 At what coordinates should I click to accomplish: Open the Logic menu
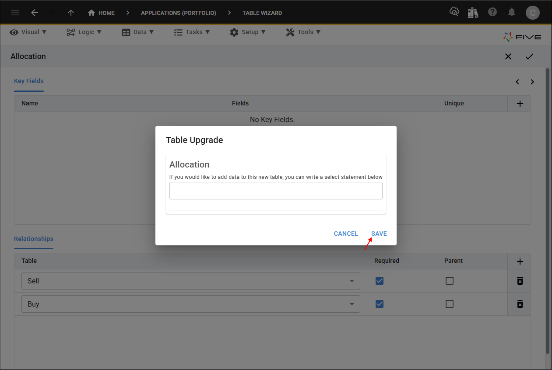pyautogui.click(x=84, y=32)
